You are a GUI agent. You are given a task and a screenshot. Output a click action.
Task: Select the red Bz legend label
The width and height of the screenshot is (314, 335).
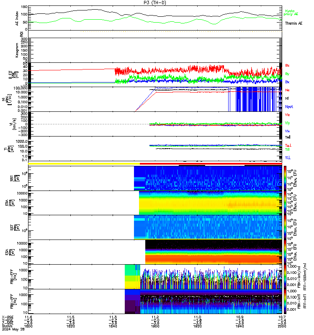click(287, 66)
